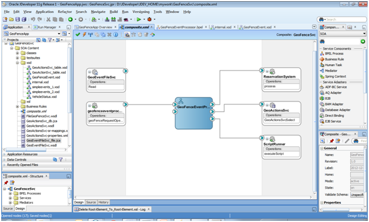
Task: Click the Undo toolbar icon
Action: point(33,19)
